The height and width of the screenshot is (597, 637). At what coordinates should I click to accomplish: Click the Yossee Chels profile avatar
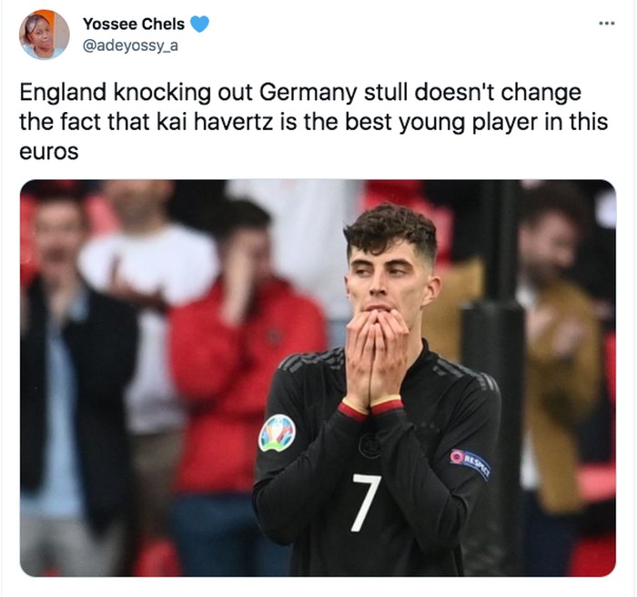pos(45,35)
